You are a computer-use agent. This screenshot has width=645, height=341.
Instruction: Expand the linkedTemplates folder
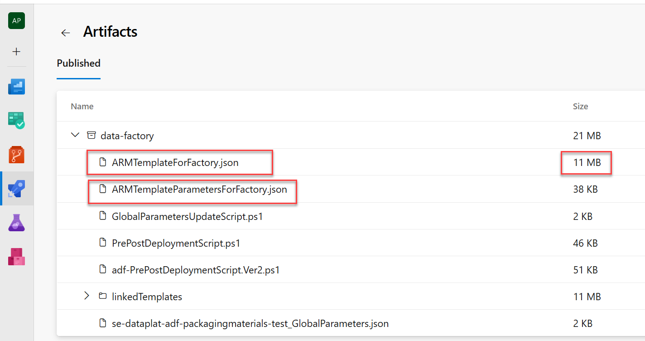87,297
